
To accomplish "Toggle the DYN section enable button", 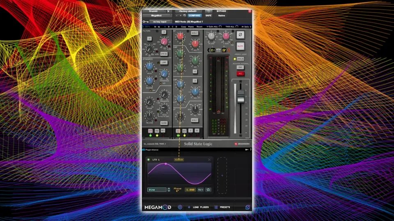I will tap(150, 131).
